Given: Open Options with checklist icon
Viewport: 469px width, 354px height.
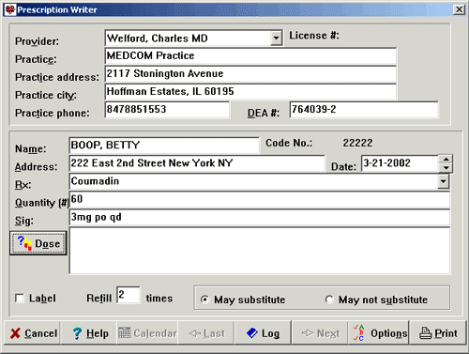Looking at the screenshot, I should tap(379, 333).
